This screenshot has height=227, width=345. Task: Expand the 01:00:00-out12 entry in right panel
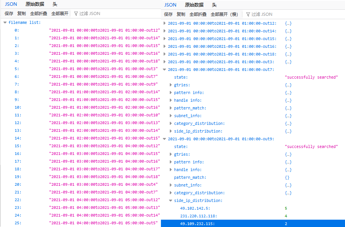click(x=165, y=23)
